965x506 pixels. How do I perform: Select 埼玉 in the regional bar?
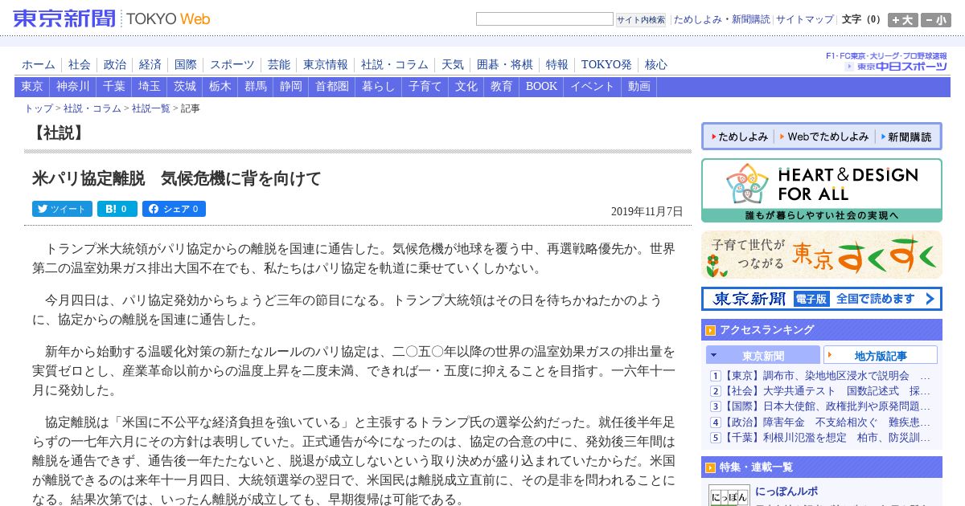point(150,87)
